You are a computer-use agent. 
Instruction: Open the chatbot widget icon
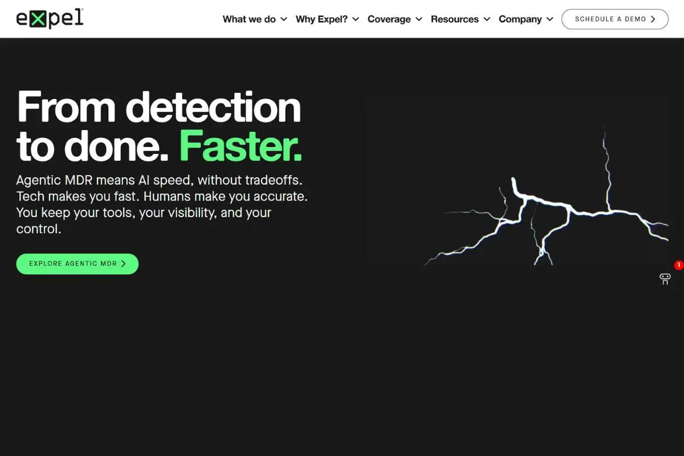[665, 279]
